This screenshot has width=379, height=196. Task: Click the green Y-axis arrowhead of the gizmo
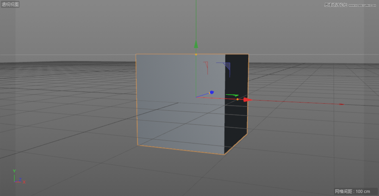196,45
